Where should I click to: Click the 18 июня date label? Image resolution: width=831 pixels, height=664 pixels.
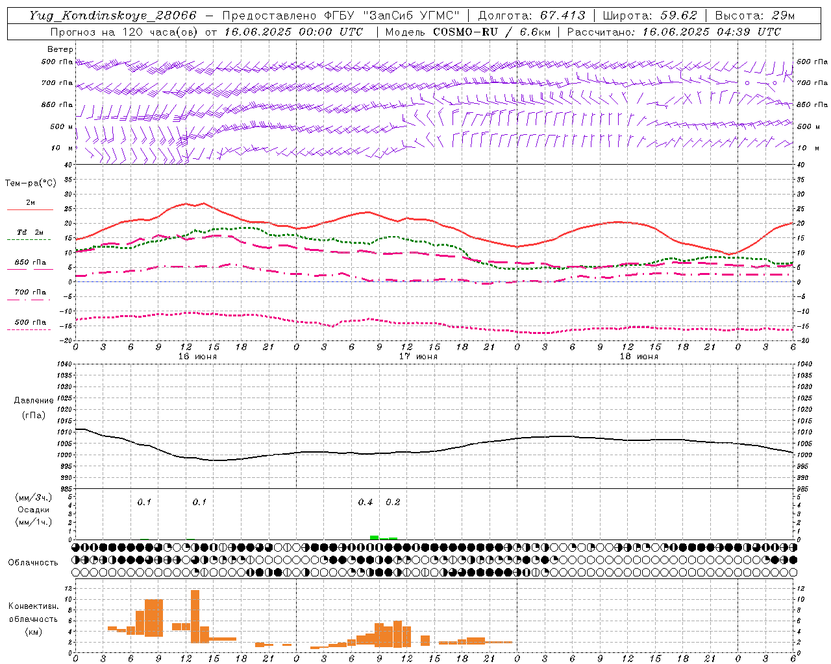click(x=639, y=357)
